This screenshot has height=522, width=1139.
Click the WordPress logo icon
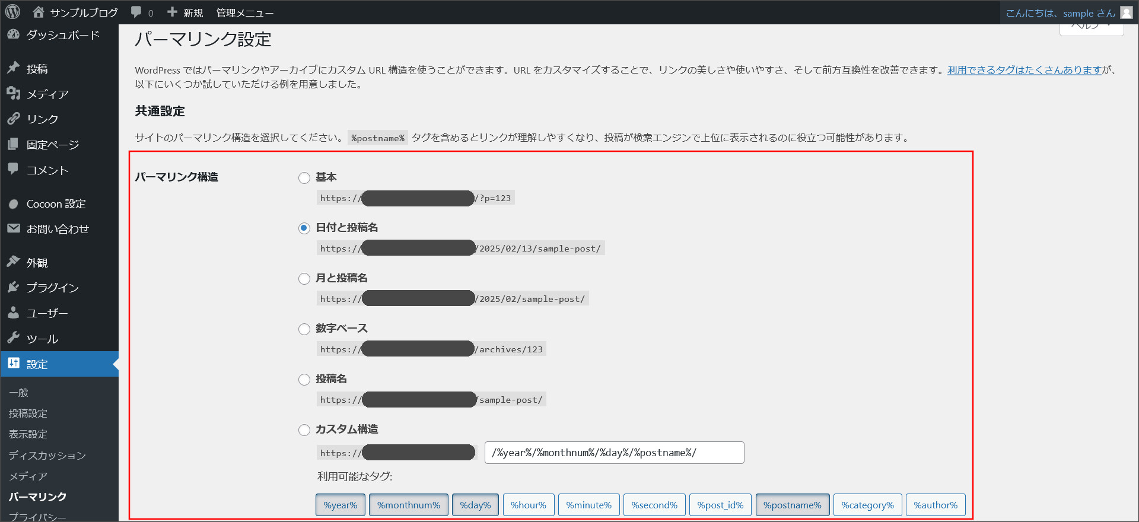(x=12, y=12)
